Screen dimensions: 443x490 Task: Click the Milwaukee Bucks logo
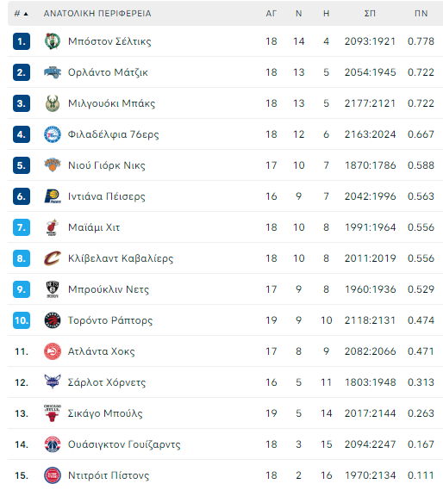click(53, 103)
